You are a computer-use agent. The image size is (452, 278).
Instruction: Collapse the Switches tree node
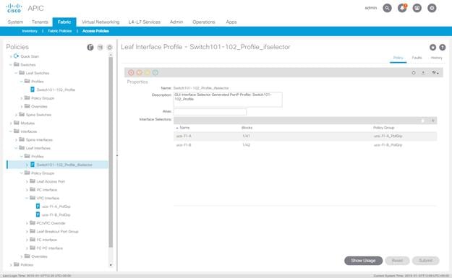[x=11, y=65]
